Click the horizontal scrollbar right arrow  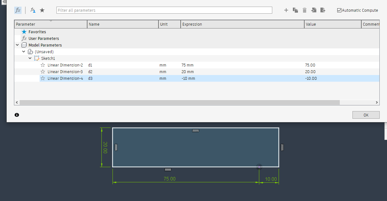(377, 102)
